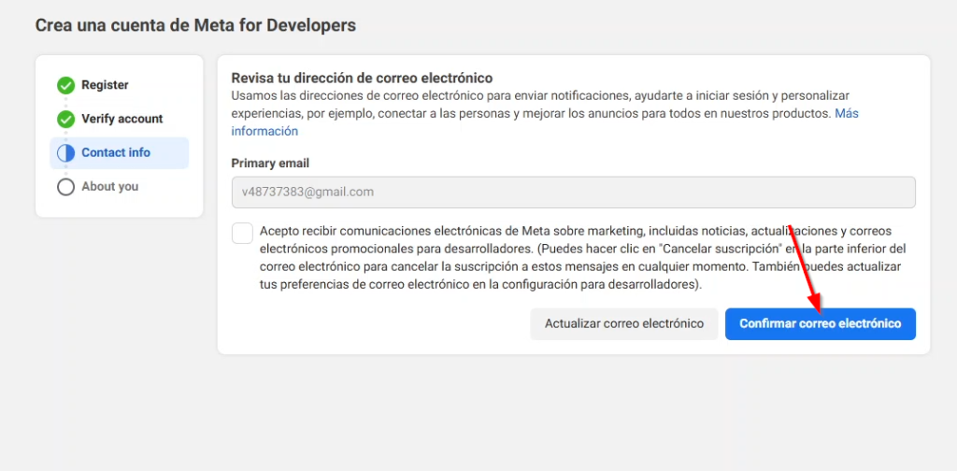
Task: Click the page title Crea una cuenta de Meta for Developers
Action: pos(195,25)
